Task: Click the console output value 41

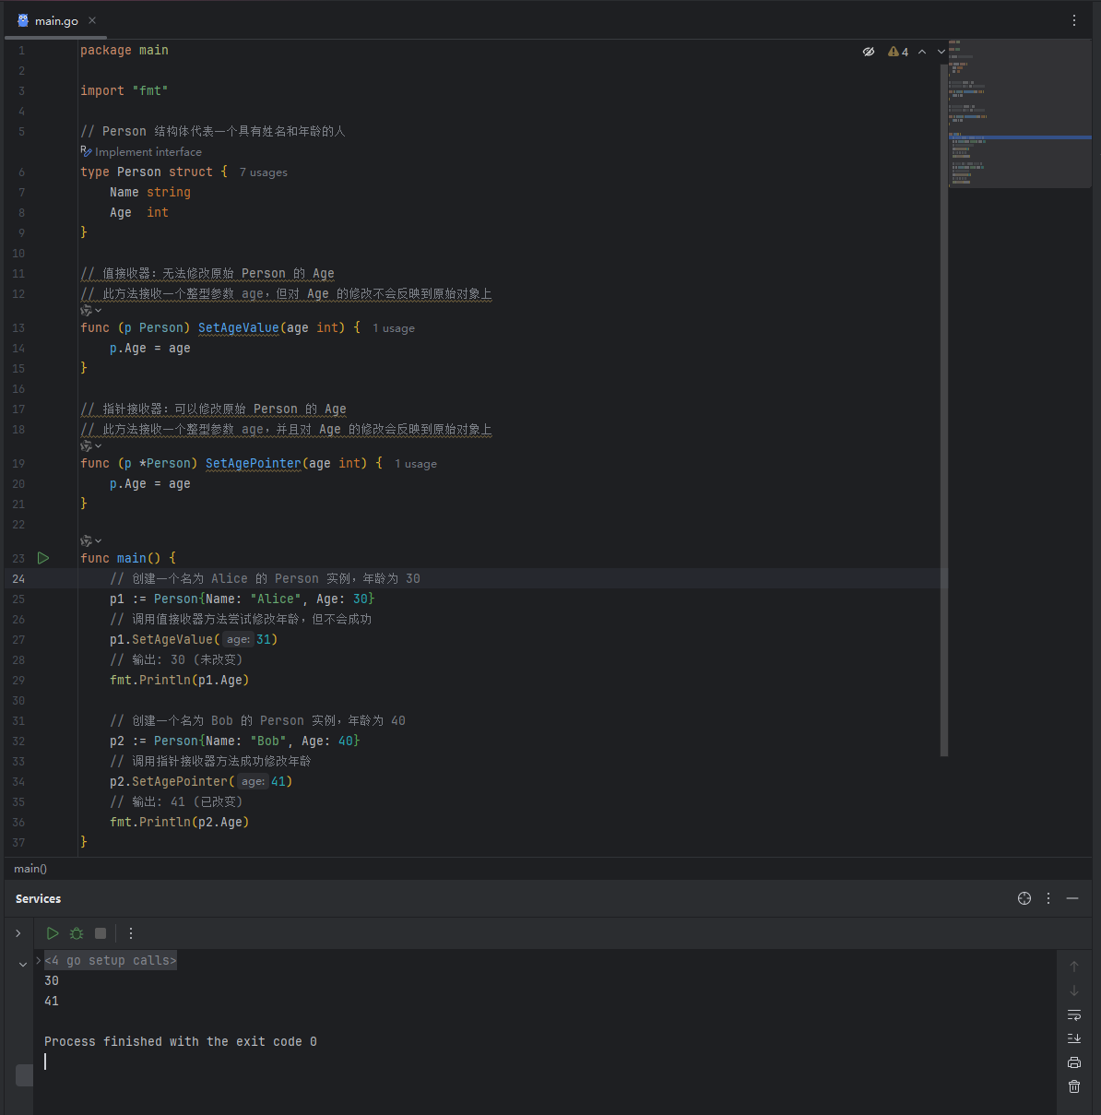Action: [52, 1002]
